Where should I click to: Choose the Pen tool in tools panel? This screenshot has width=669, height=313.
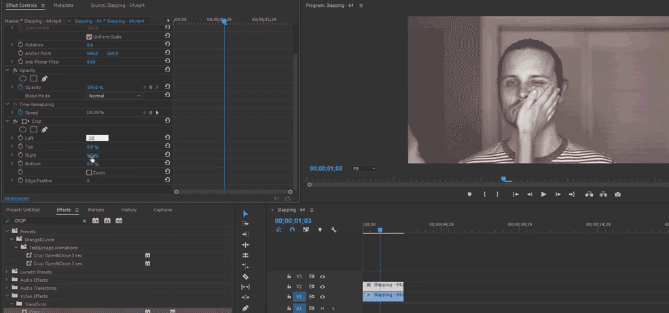[245, 308]
